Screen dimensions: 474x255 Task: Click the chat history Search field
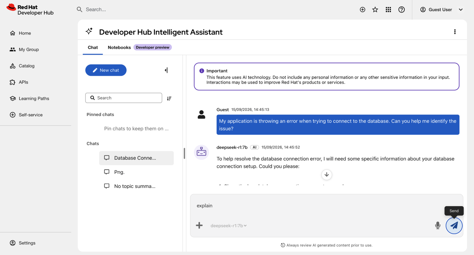click(x=124, y=98)
